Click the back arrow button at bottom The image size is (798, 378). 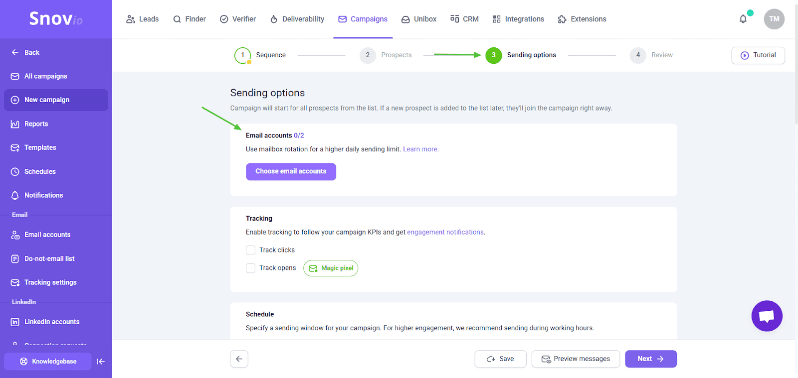(x=239, y=359)
